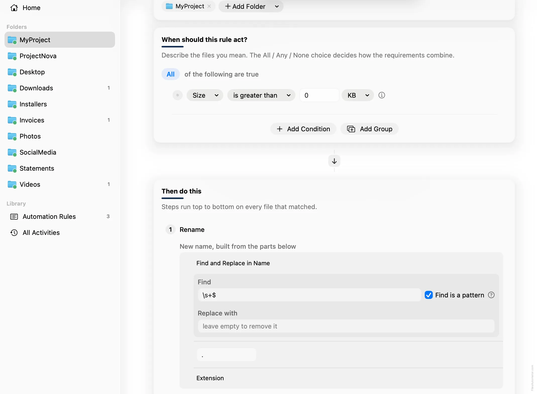Click the Rename step title

pyautogui.click(x=192, y=230)
